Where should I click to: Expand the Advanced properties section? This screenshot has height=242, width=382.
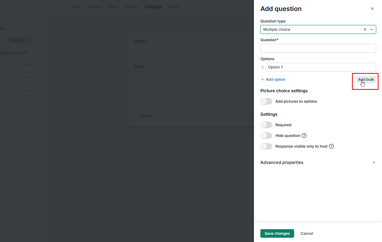(x=374, y=162)
